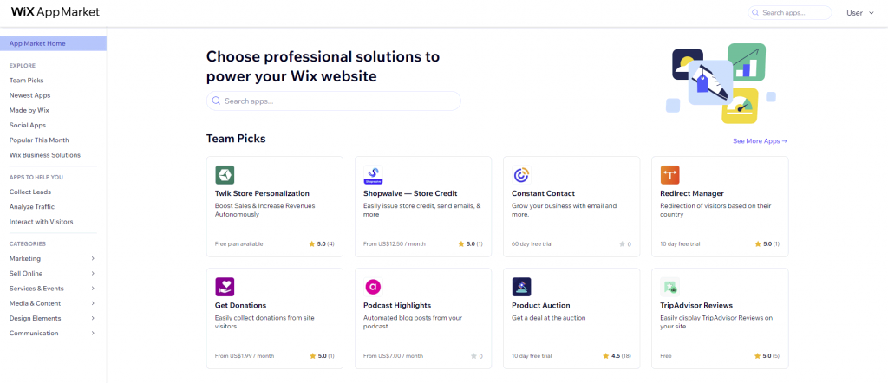Click the main Search apps field
Screen dimensions: 888x383
pyautogui.click(x=334, y=101)
